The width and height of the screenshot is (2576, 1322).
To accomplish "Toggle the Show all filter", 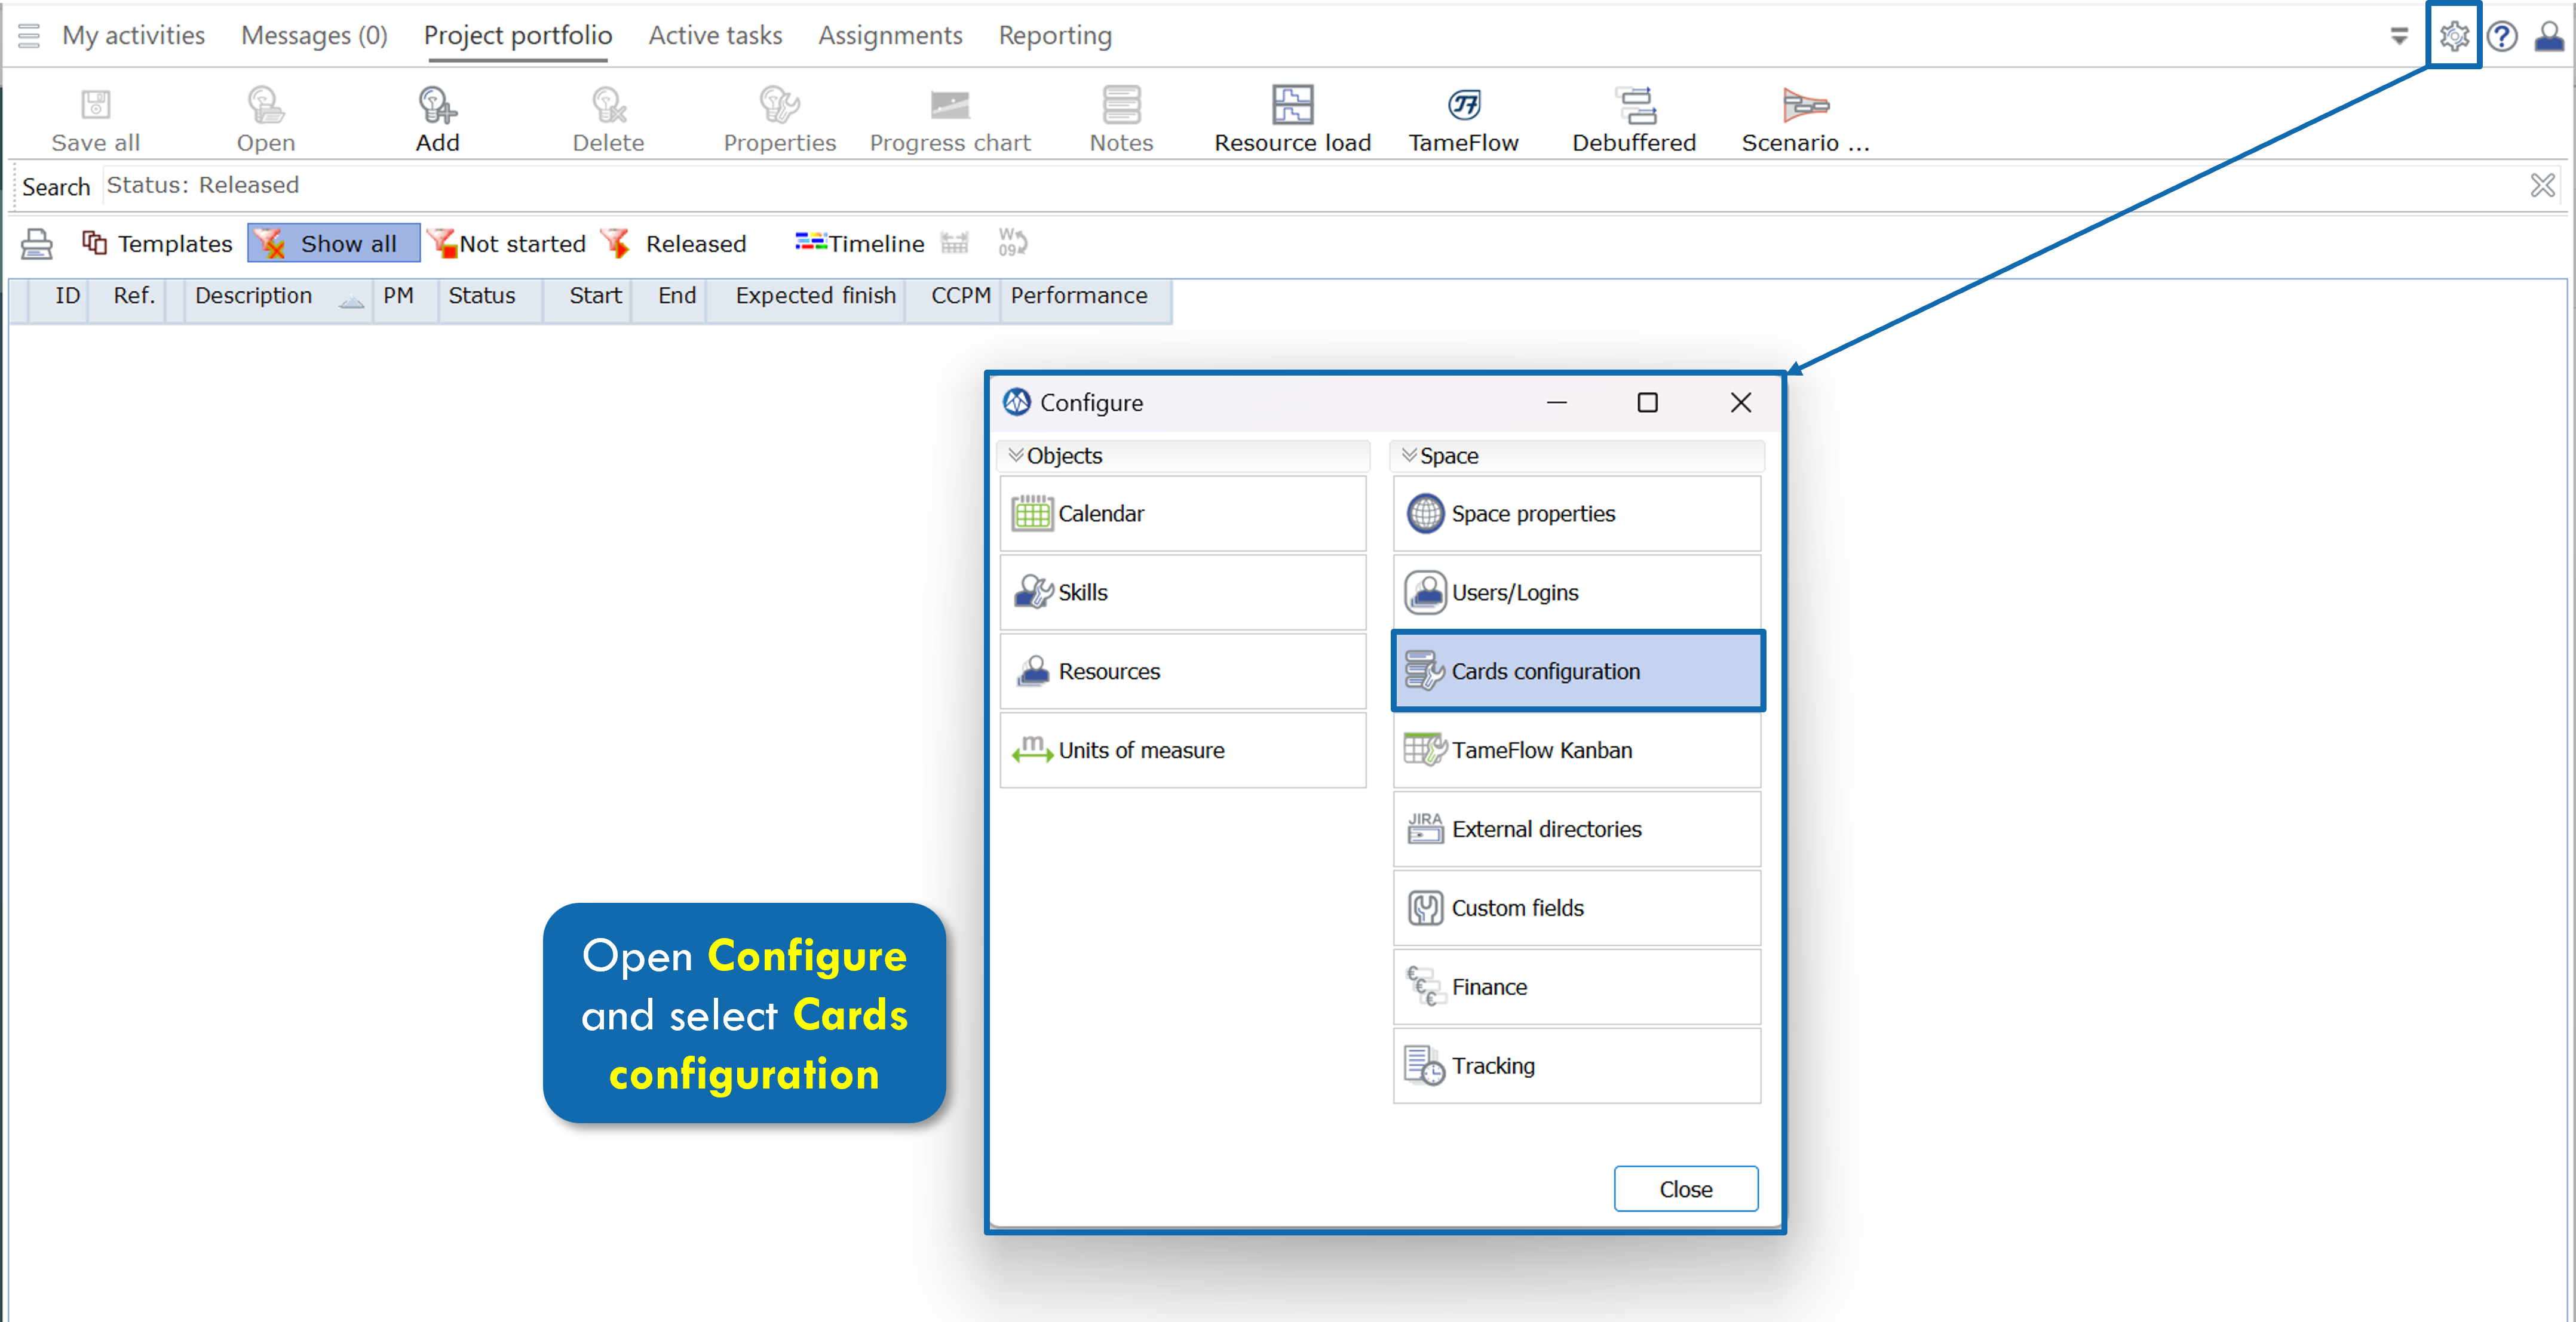I will (x=333, y=244).
